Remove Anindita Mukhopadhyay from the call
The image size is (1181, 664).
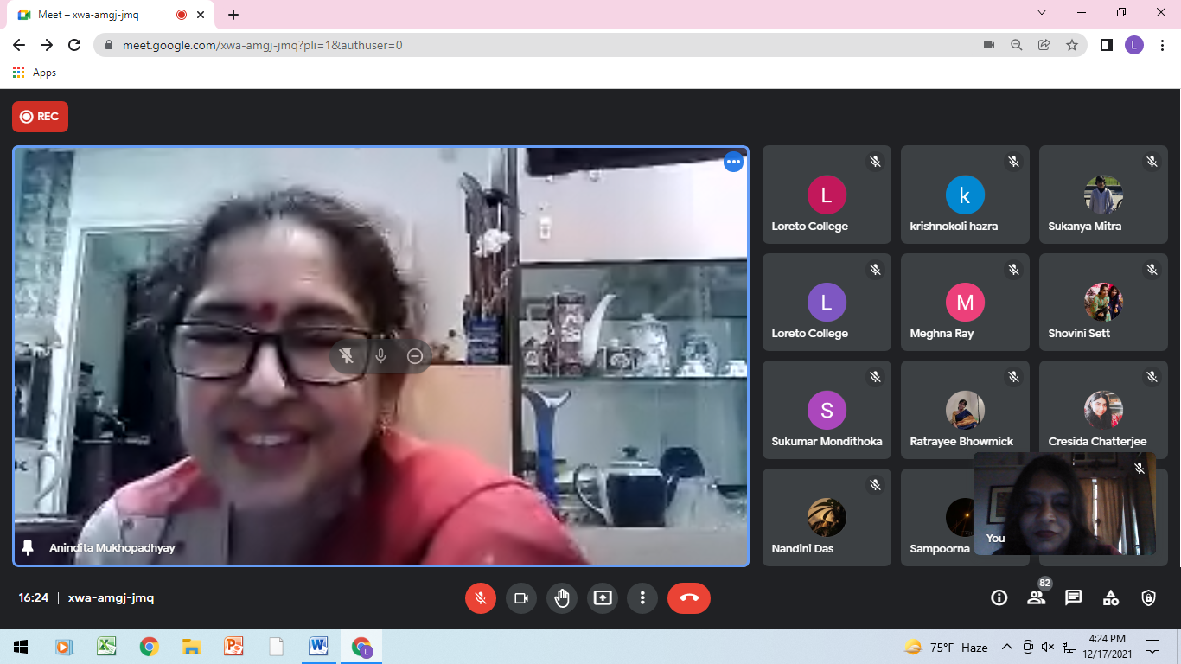click(415, 356)
